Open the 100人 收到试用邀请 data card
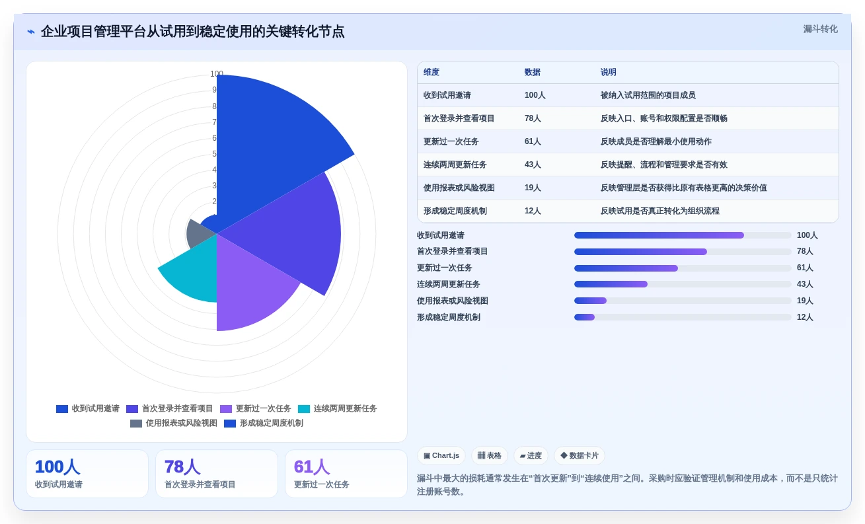The image size is (865, 524). [87, 474]
